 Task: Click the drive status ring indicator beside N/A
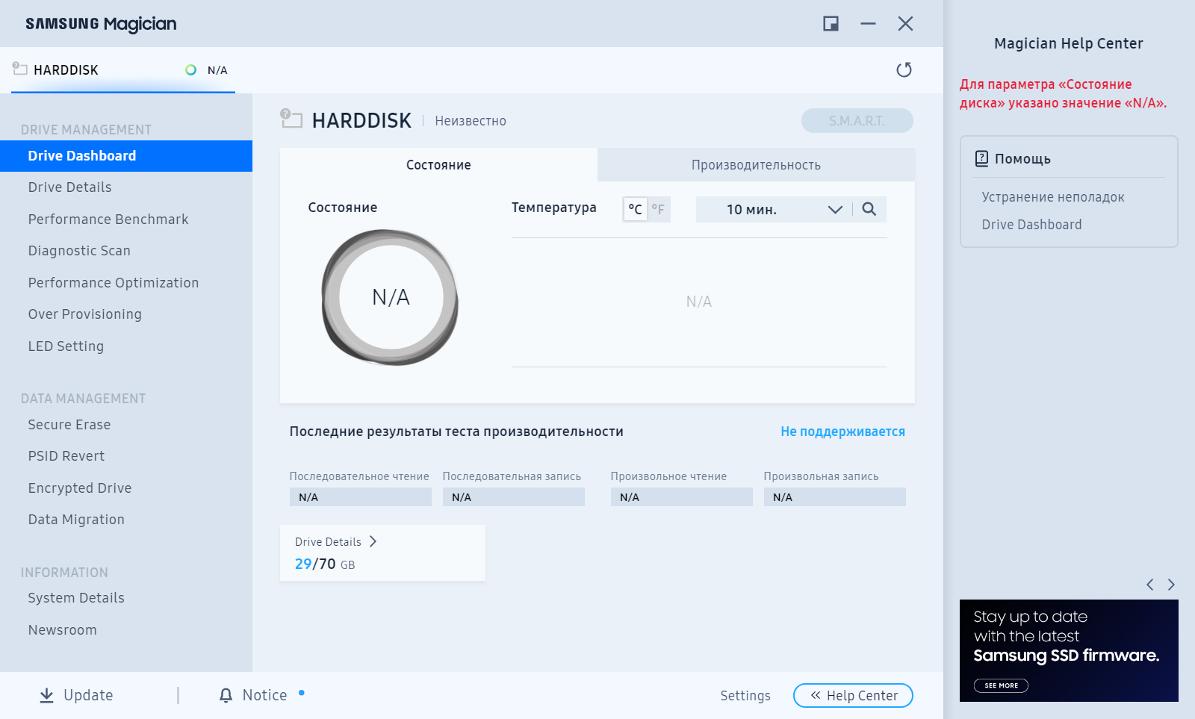point(190,69)
